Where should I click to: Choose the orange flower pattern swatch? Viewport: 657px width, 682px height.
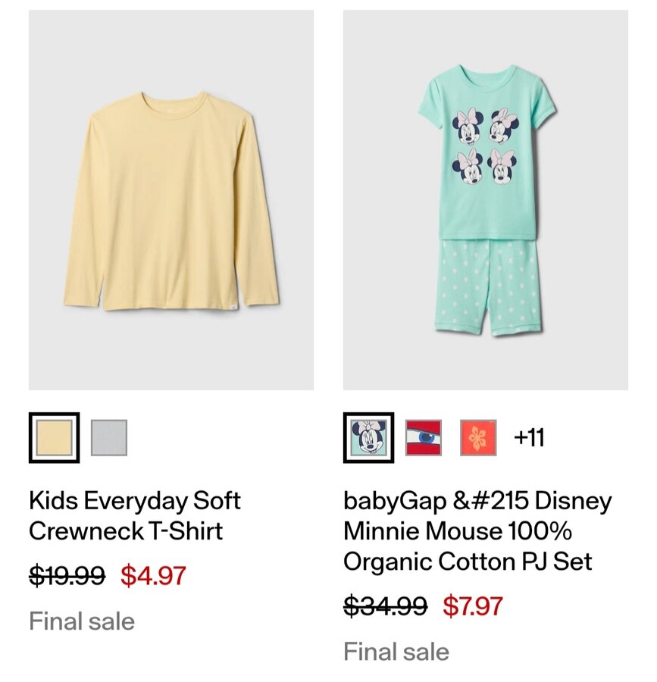[478, 437]
